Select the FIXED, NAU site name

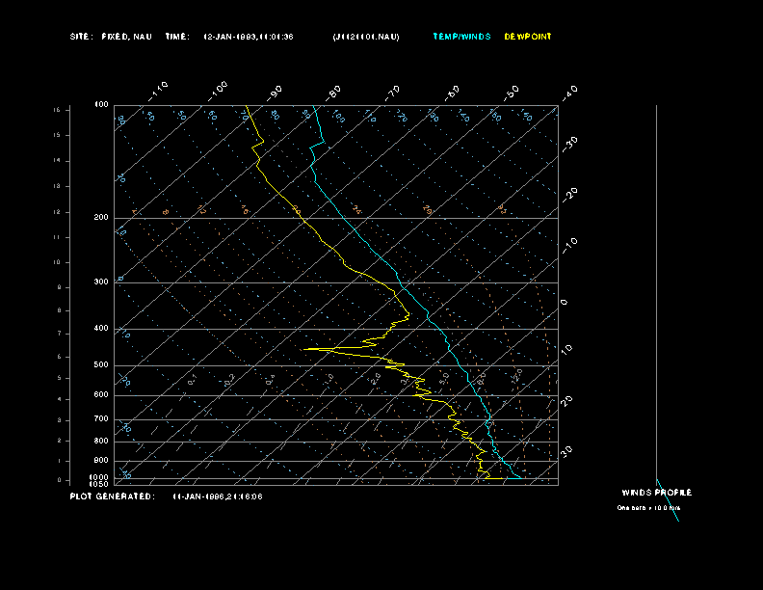(x=126, y=37)
